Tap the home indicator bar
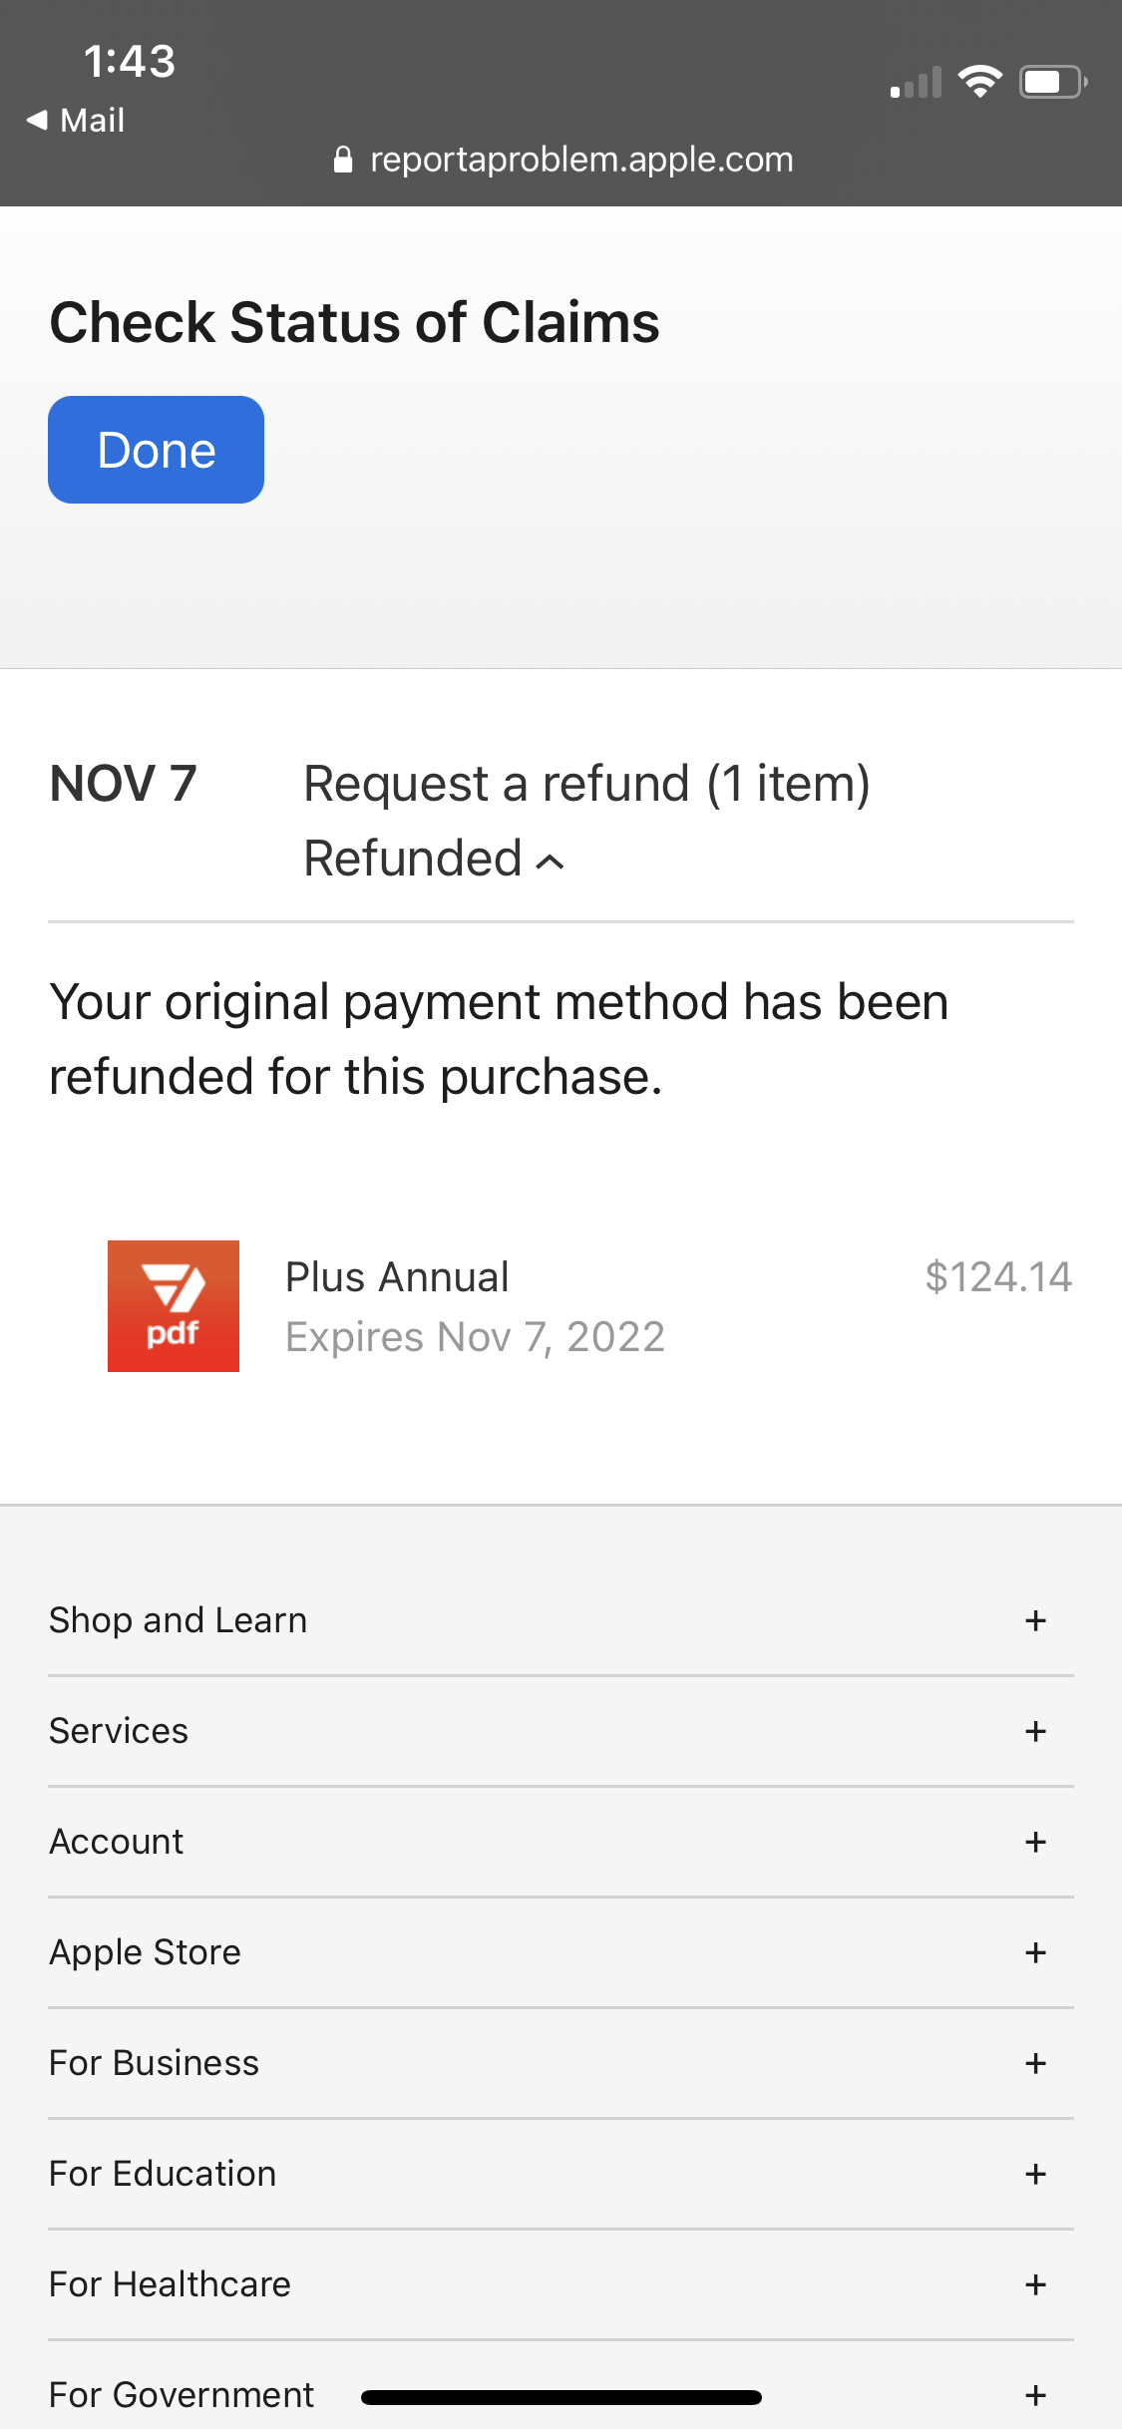1122x2429 pixels. pyautogui.click(x=561, y=2397)
